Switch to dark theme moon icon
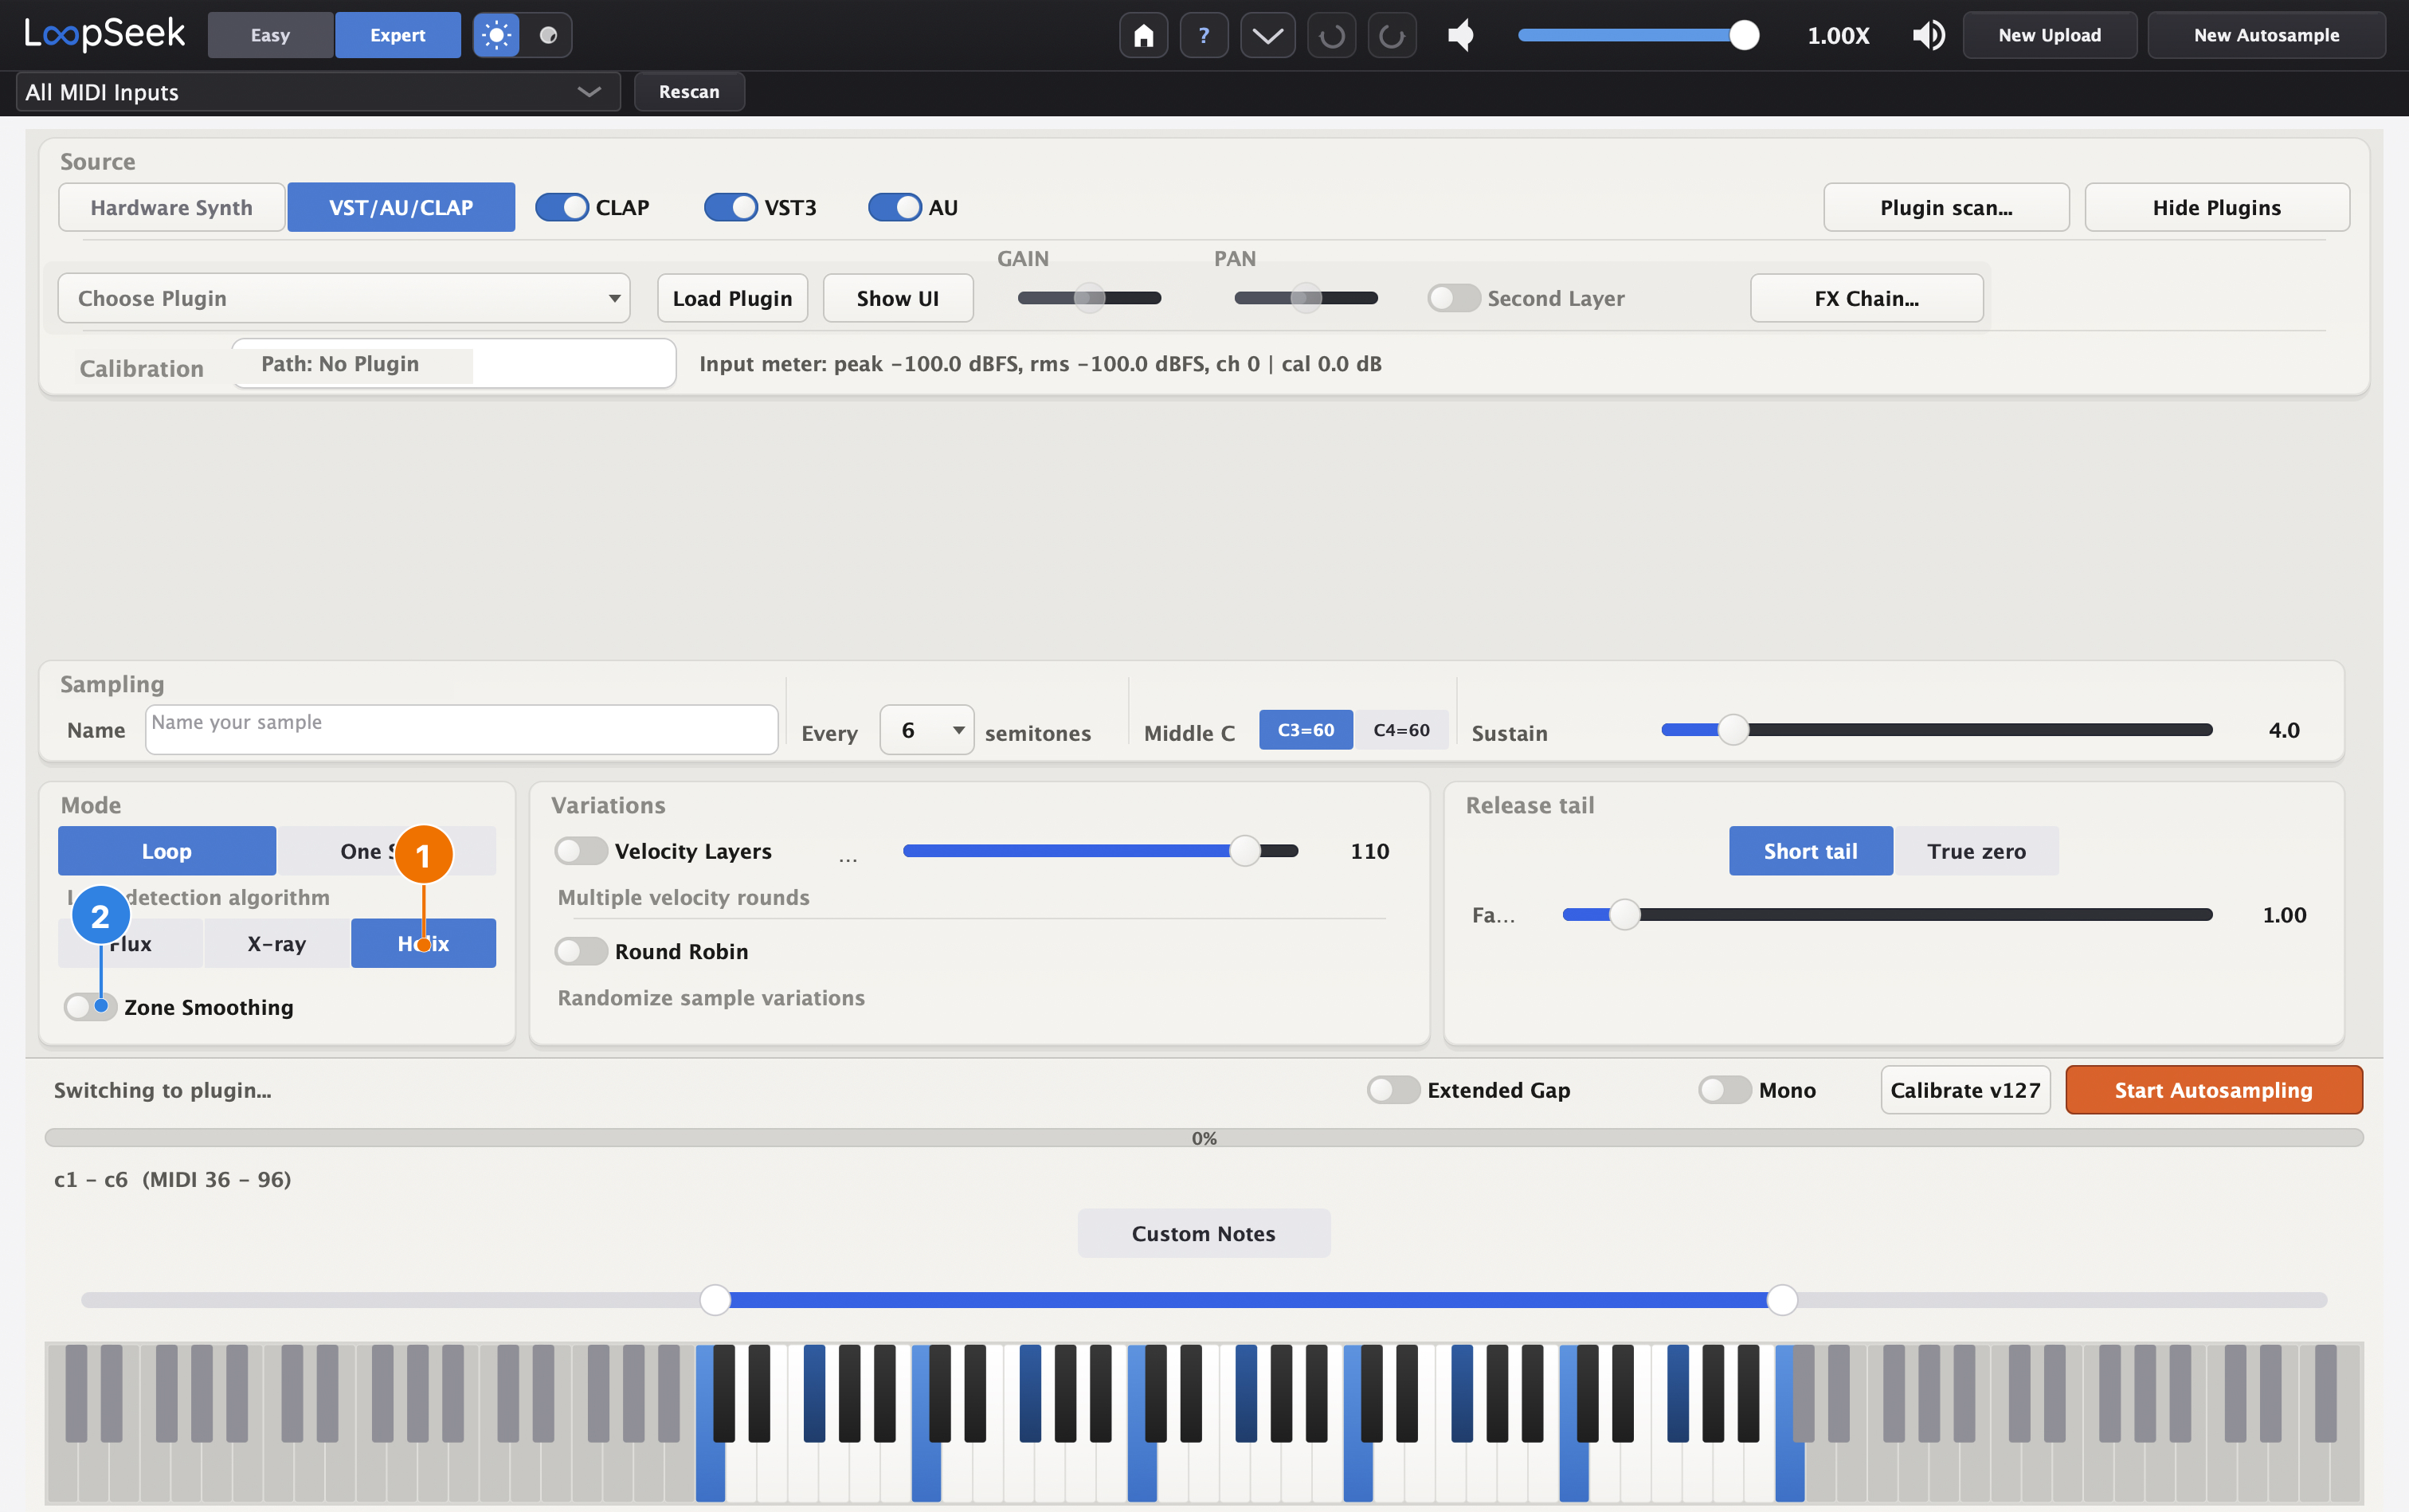 pyautogui.click(x=548, y=36)
